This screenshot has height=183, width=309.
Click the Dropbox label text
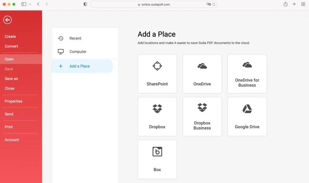click(157, 127)
